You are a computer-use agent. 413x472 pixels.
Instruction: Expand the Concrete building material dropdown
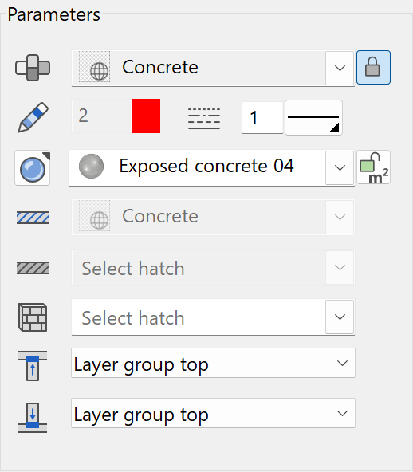coord(340,68)
